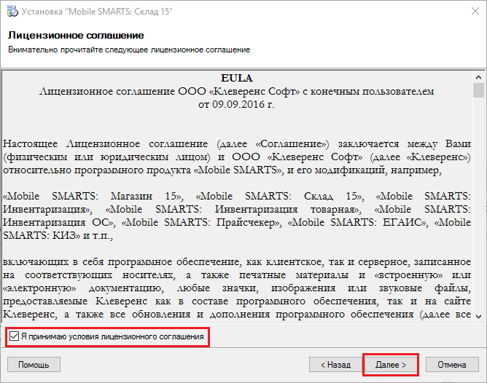
Task: Click the installer icon in the title bar
Action: [12, 12]
